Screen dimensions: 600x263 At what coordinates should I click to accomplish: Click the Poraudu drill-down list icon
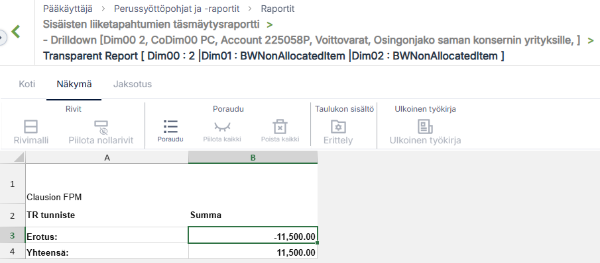pos(170,127)
